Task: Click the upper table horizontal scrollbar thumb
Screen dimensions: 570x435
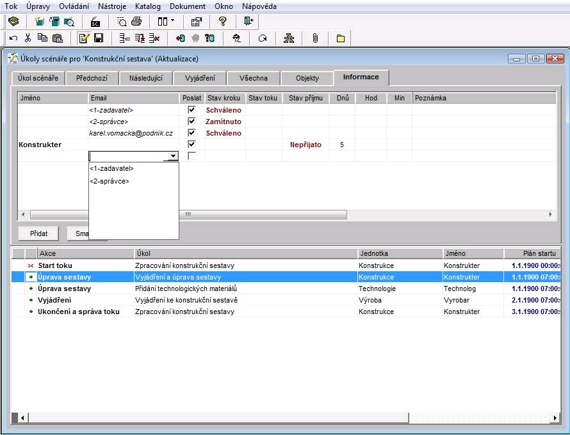Action: tap(188, 214)
